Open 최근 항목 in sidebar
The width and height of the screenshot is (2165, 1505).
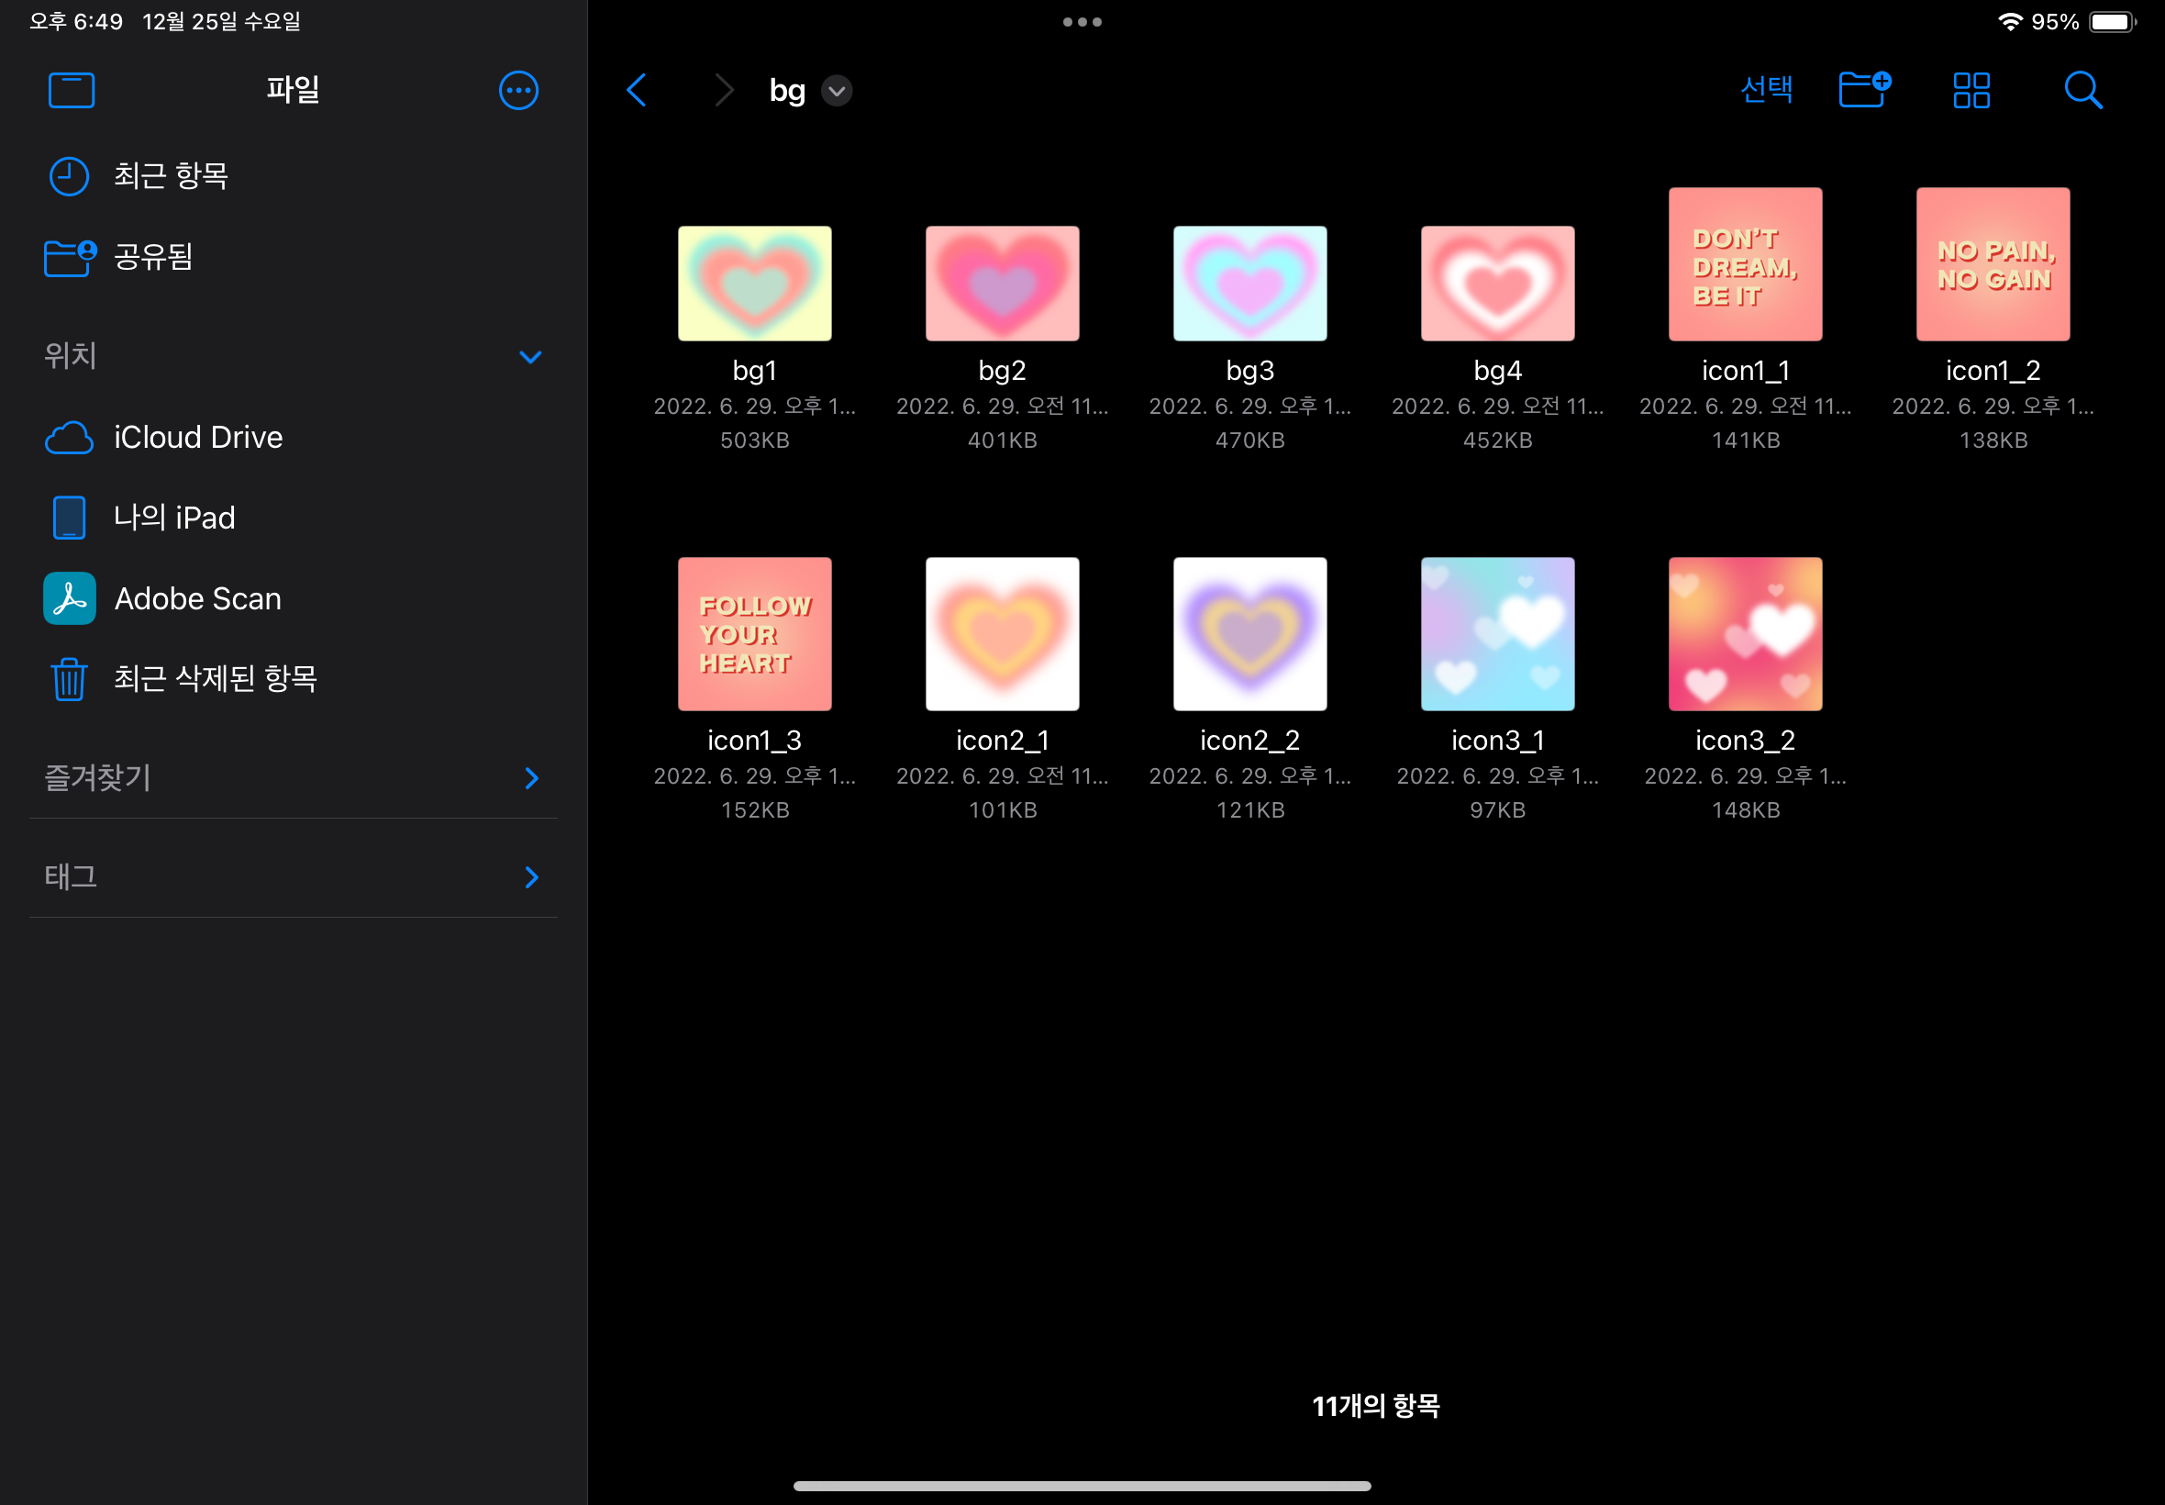[170, 176]
